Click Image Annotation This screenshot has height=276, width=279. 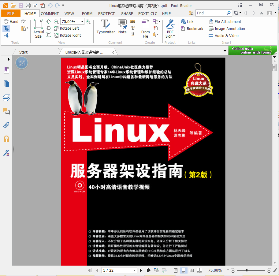pyautogui.click(x=227, y=29)
